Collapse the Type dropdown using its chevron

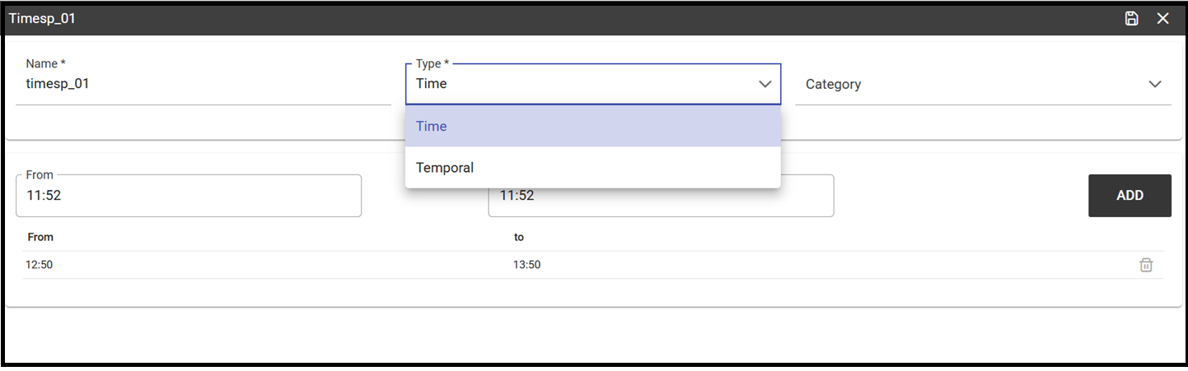765,84
